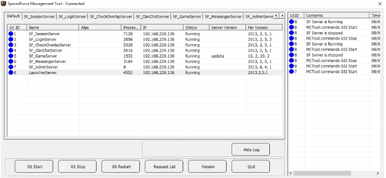Image resolution: width=386 pixels, height=178 pixels.
Task: Click process ID 1532 cell
Action: (x=128, y=56)
